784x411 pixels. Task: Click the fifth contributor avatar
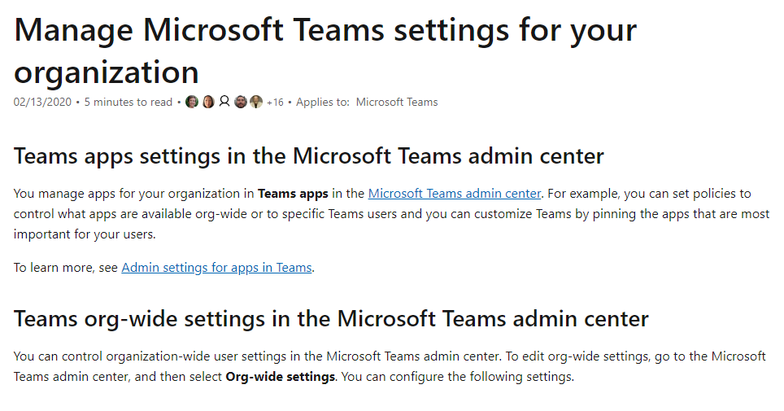tap(256, 102)
